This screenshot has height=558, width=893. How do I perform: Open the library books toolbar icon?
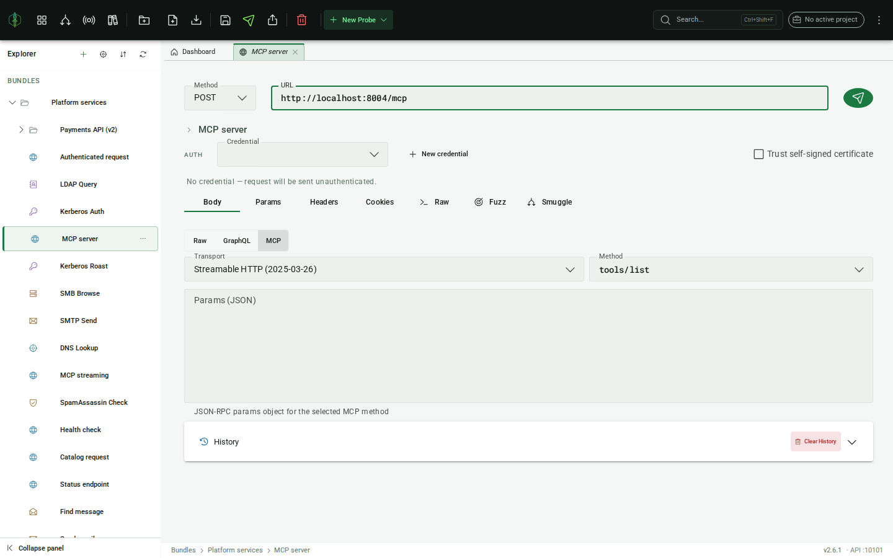pyautogui.click(x=112, y=20)
